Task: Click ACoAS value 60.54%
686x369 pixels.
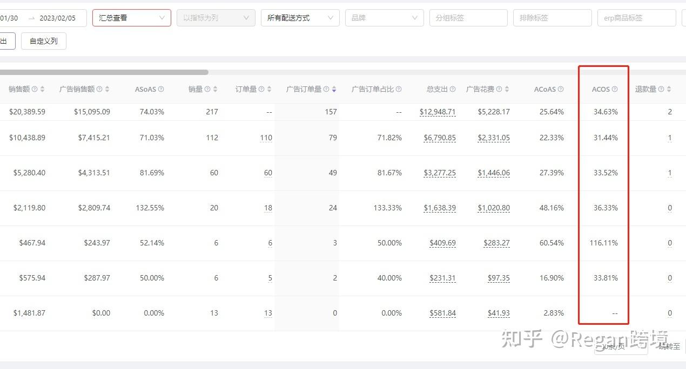Action: click(x=552, y=243)
